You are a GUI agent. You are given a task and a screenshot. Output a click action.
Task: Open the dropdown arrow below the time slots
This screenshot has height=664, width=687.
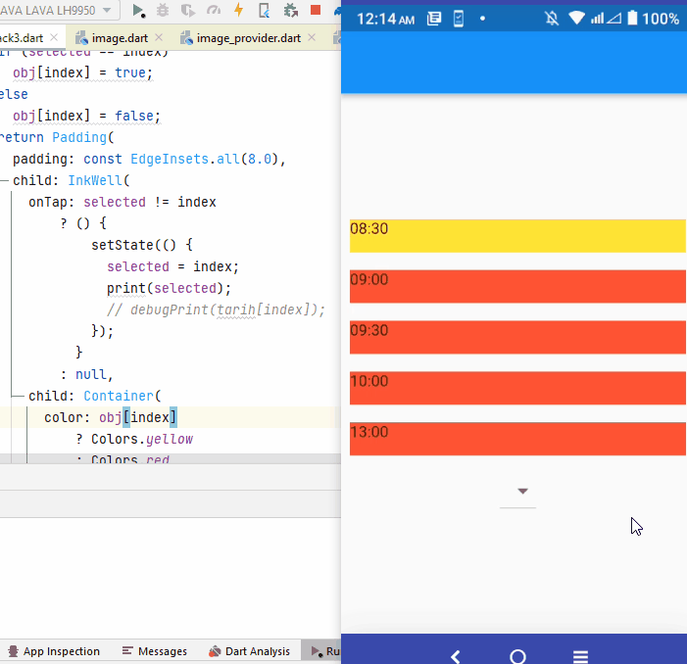pyautogui.click(x=522, y=491)
